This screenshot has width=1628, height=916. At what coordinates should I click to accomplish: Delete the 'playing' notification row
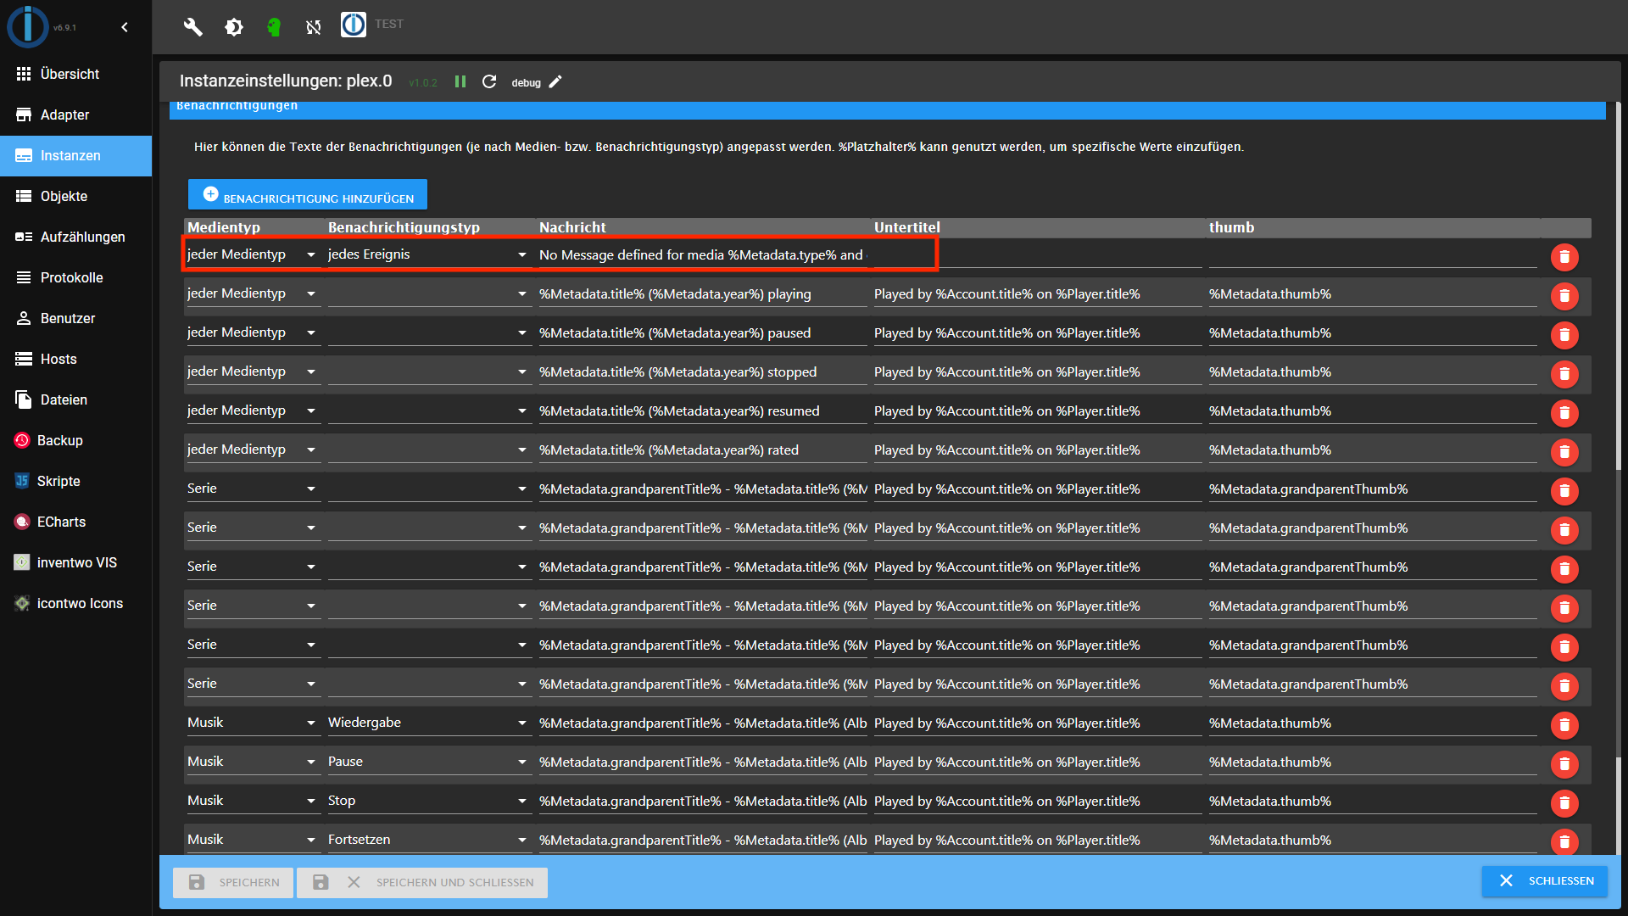click(x=1564, y=295)
